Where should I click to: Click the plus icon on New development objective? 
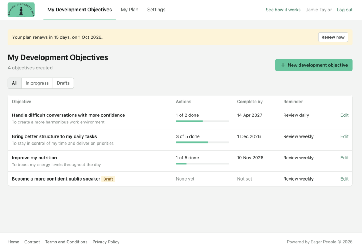(x=283, y=65)
